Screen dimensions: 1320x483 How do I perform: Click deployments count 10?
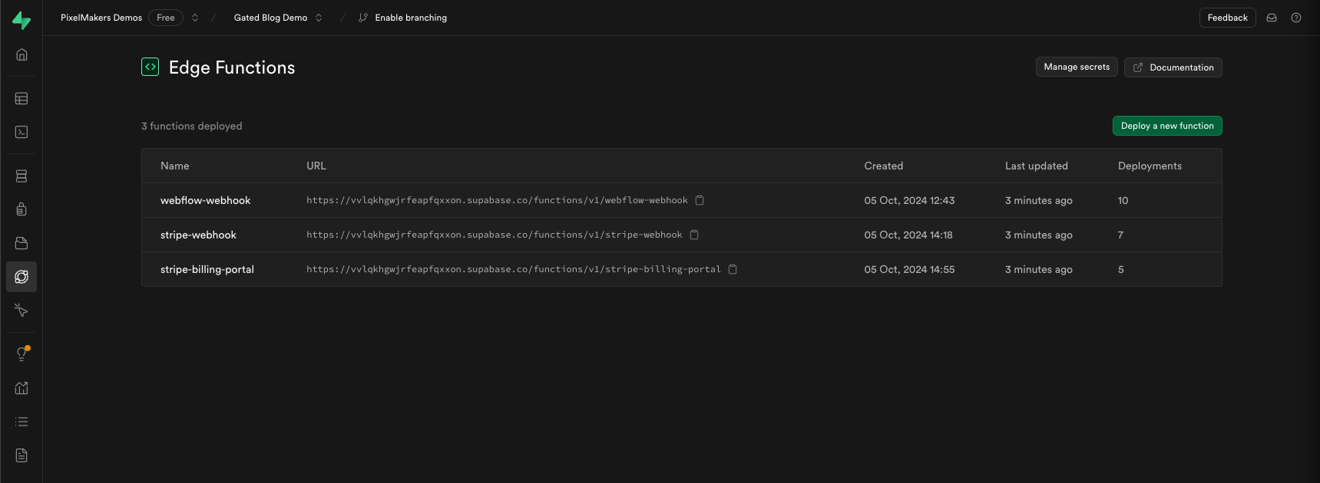1123,200
